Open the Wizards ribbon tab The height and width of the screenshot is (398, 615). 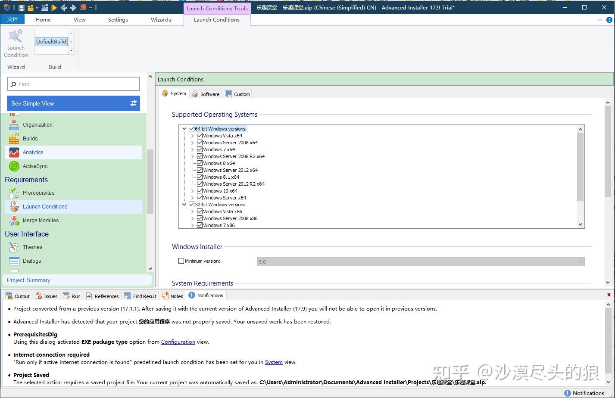pyautogui.click(x=161, y=20)
